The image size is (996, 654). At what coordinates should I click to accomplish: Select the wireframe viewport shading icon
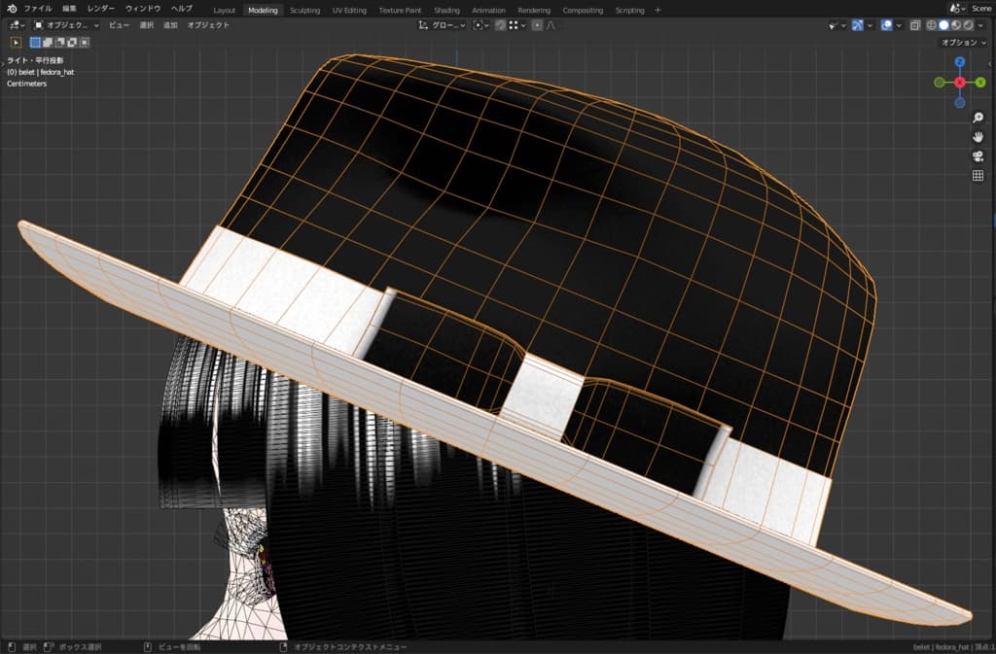[x=931, y=25]
